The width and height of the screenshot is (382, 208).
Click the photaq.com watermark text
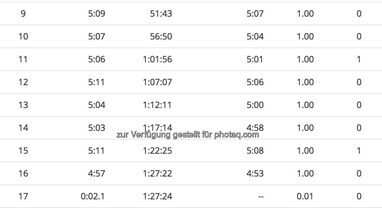point(187,135)
